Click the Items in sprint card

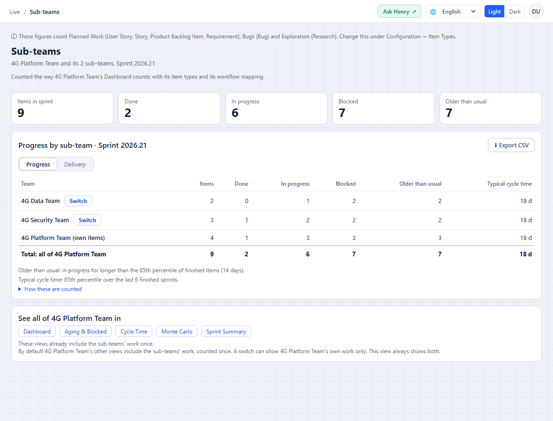pyautogui.click(x=62, y=109)
